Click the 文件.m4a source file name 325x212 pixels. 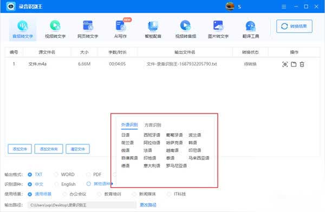point(37,64)
